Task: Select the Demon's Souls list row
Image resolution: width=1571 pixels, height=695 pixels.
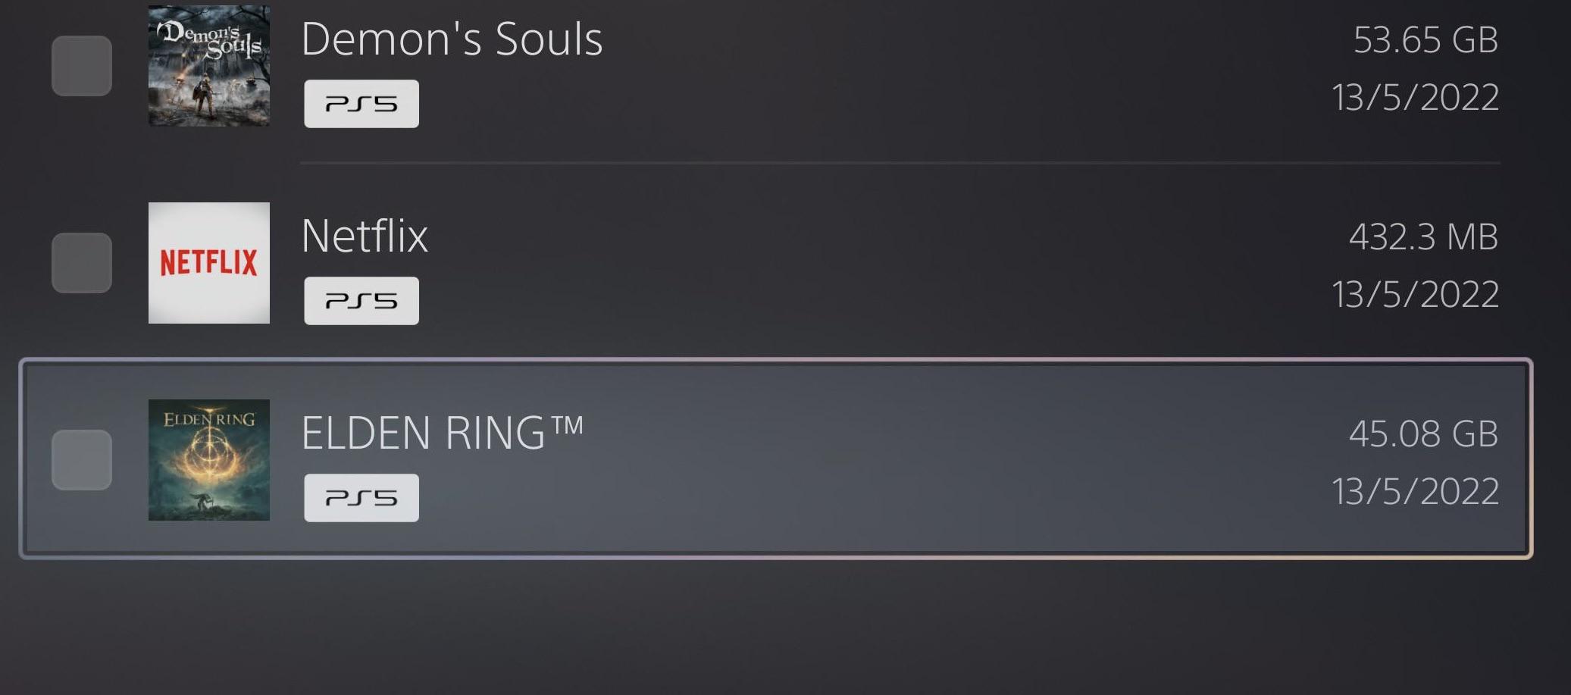Action: click(x=785, y=67)
